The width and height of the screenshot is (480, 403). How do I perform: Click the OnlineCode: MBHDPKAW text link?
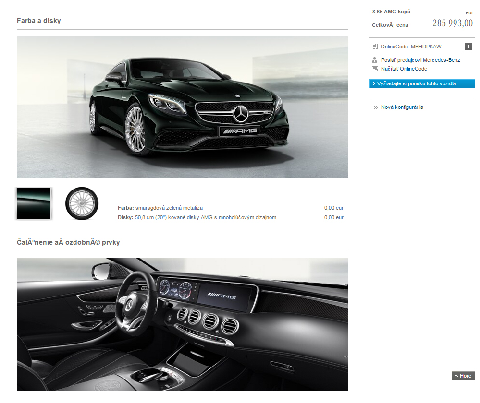pos(410,47)
